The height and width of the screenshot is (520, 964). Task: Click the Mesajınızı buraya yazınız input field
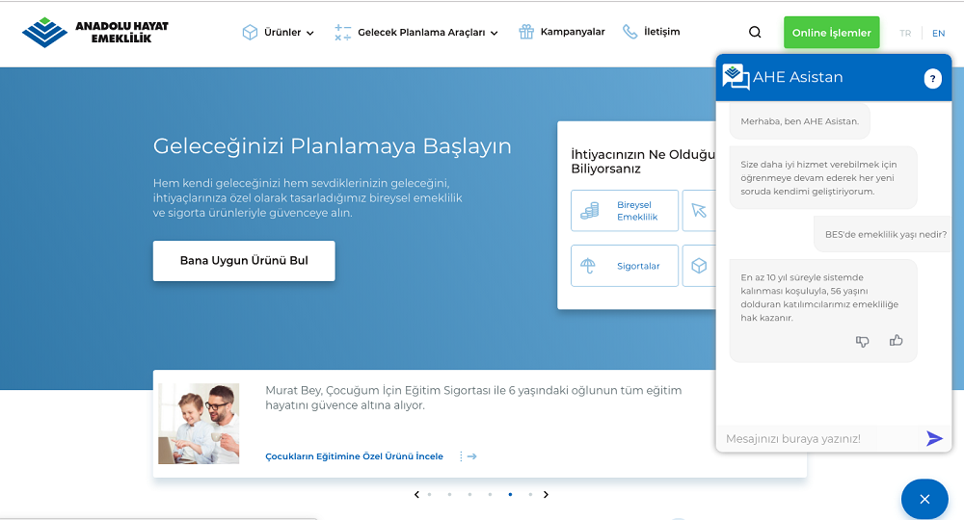pyautogui.click(x=820, y=438)
